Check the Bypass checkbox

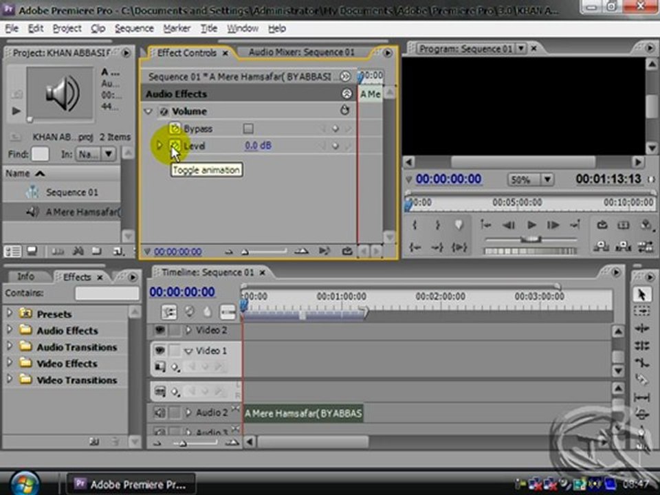click(248, 129)
